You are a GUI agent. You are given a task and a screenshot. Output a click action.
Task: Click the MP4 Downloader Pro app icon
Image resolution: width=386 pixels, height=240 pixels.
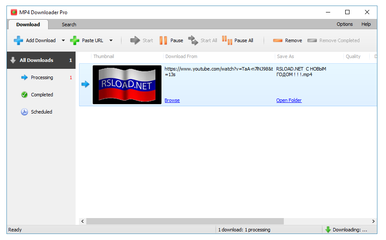click(14, 12)
